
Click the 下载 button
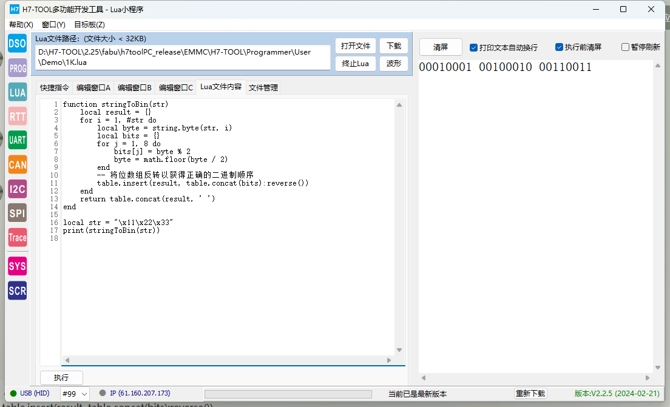tap(393, 45)
